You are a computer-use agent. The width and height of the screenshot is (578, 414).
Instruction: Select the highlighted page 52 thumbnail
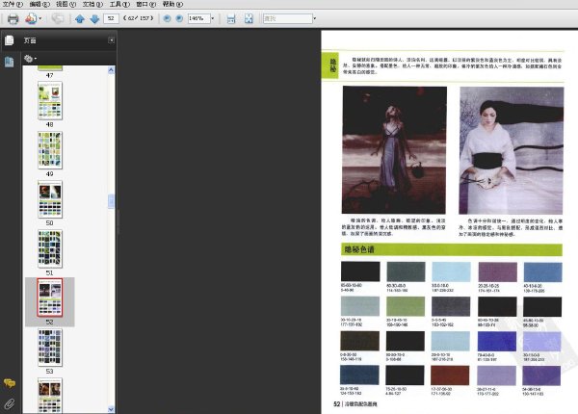pos(50,298)
